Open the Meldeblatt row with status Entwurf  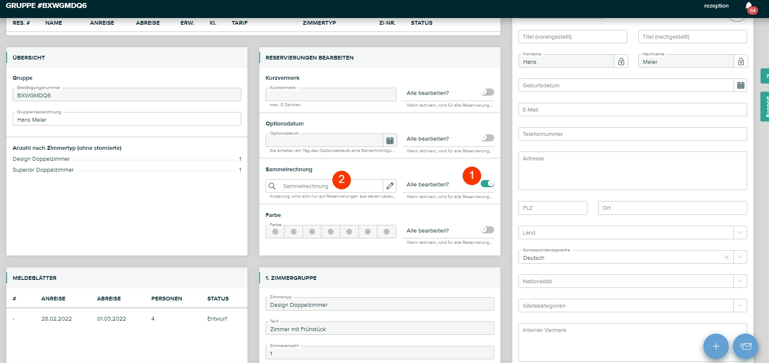pyautogui.click(x=126, y=319)
